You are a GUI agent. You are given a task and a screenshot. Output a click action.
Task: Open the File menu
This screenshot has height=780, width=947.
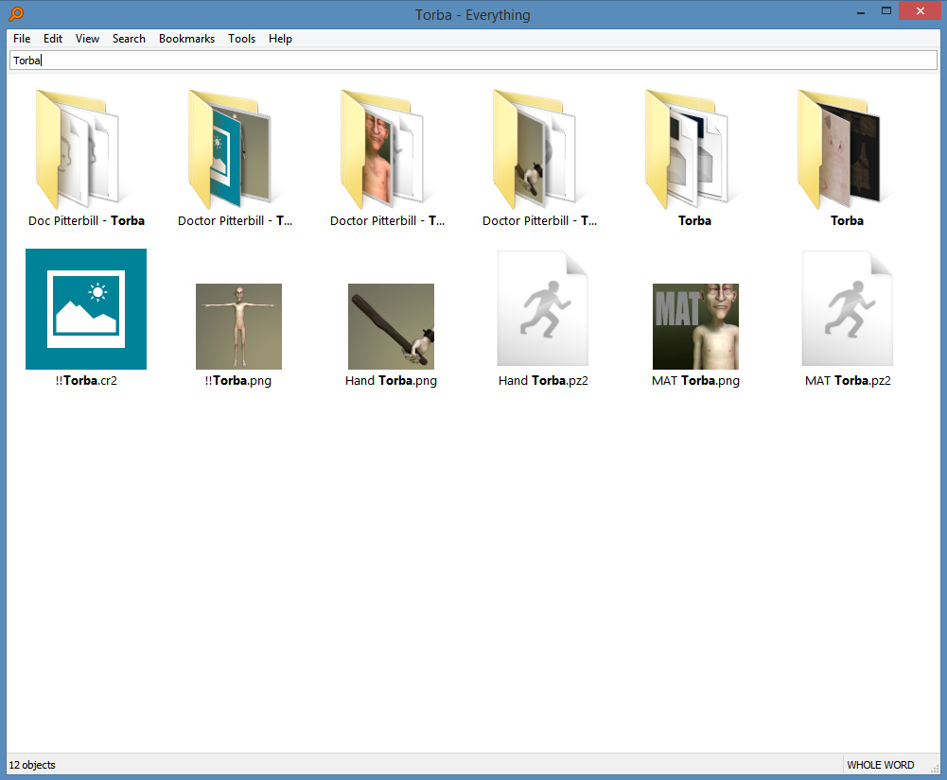22,39
